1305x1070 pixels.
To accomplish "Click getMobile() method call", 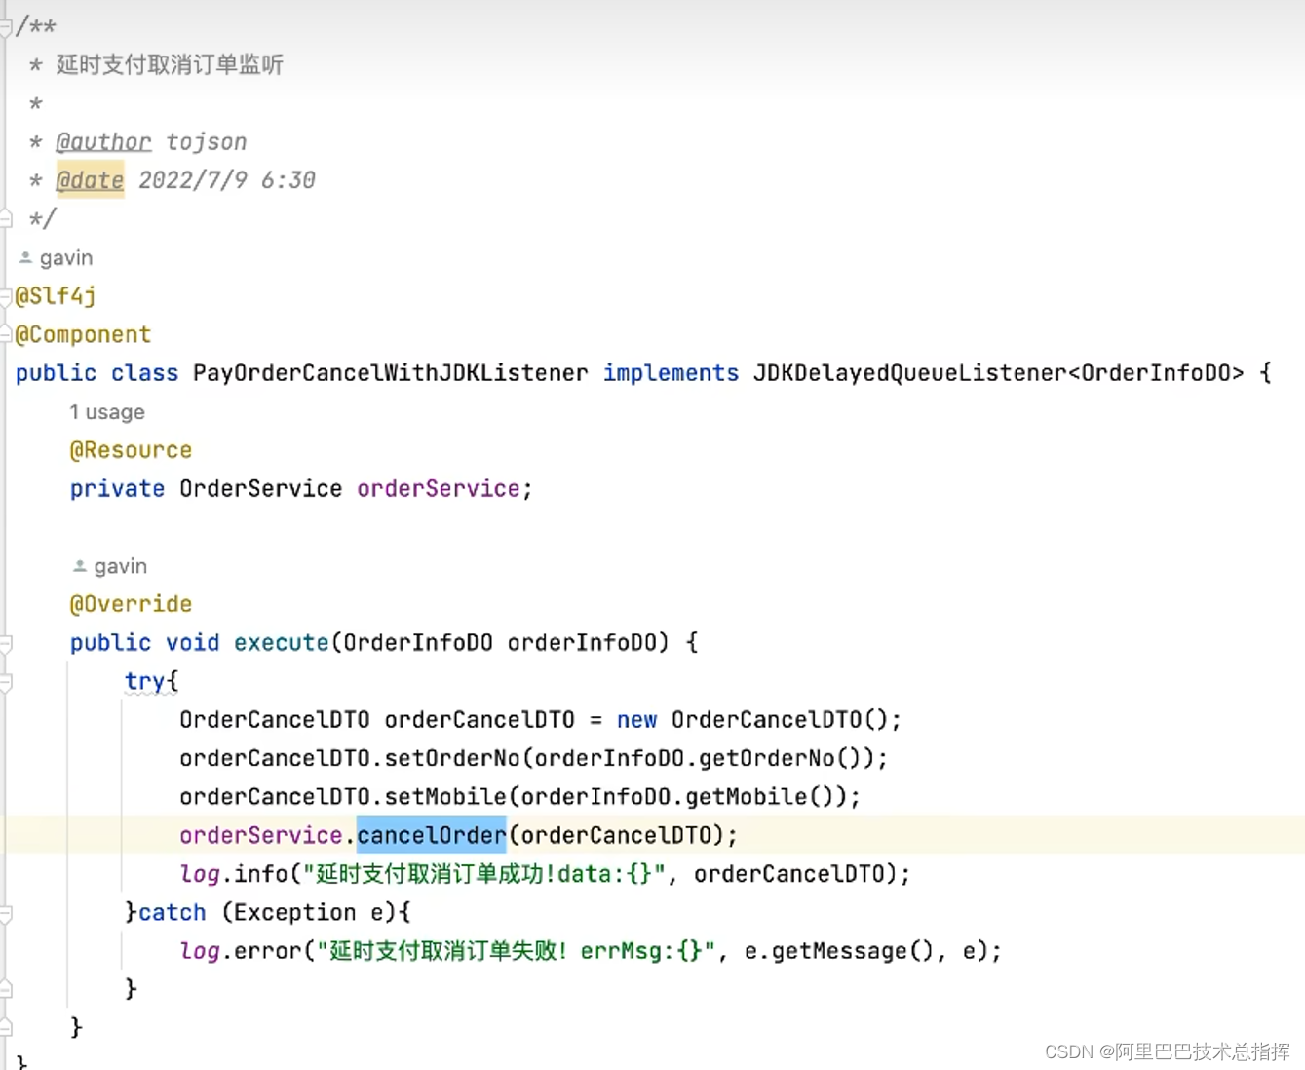I will click(x=759, y=797).
